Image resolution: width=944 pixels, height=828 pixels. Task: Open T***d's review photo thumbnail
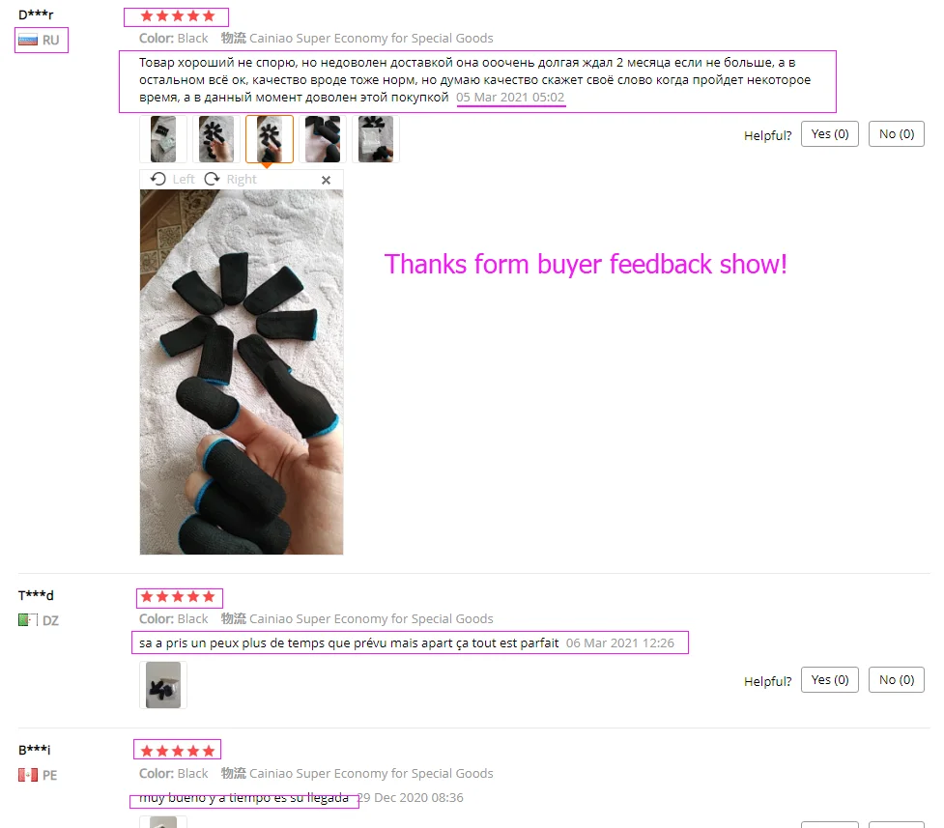[163, 685]
